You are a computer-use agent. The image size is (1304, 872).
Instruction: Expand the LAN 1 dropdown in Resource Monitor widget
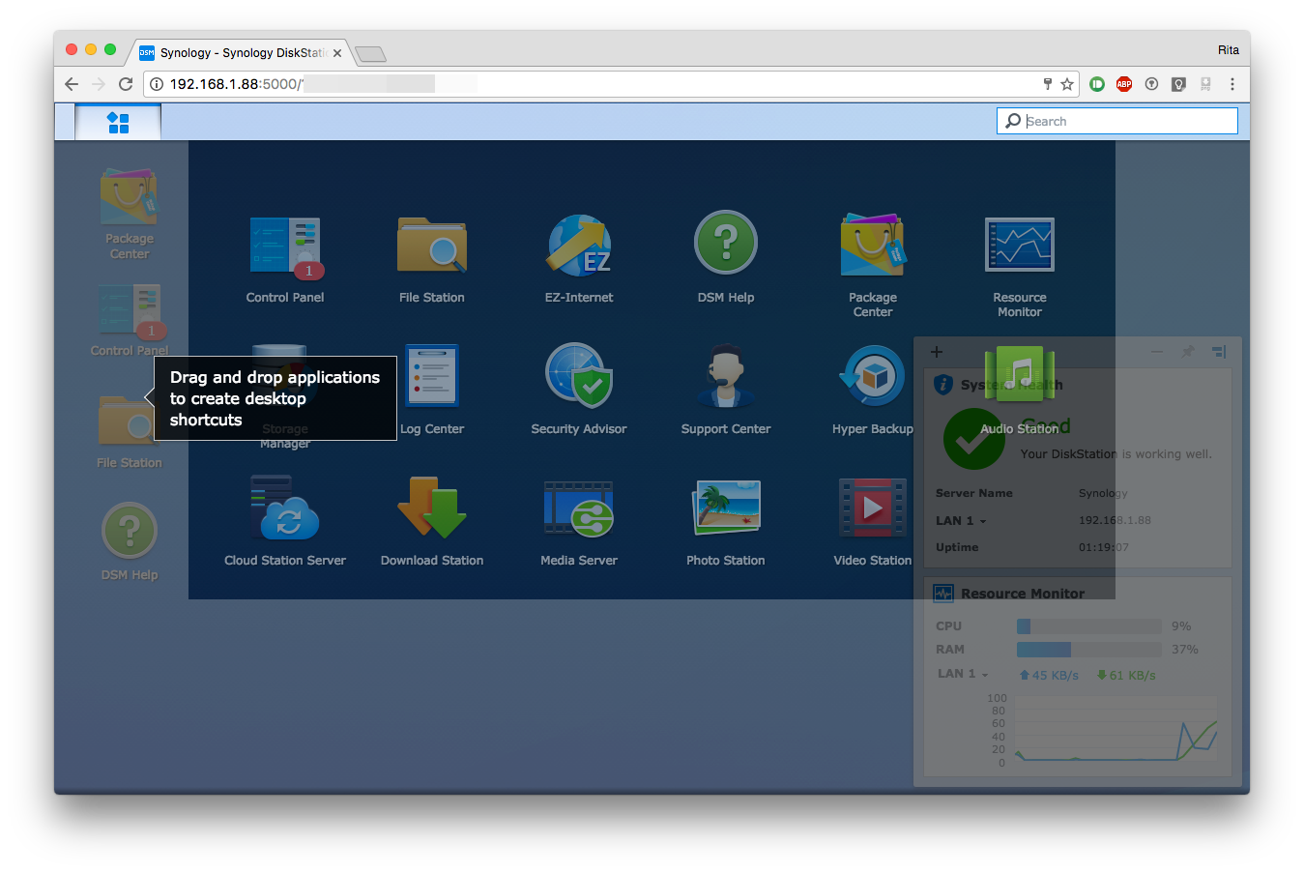click(x=963, y=674)
